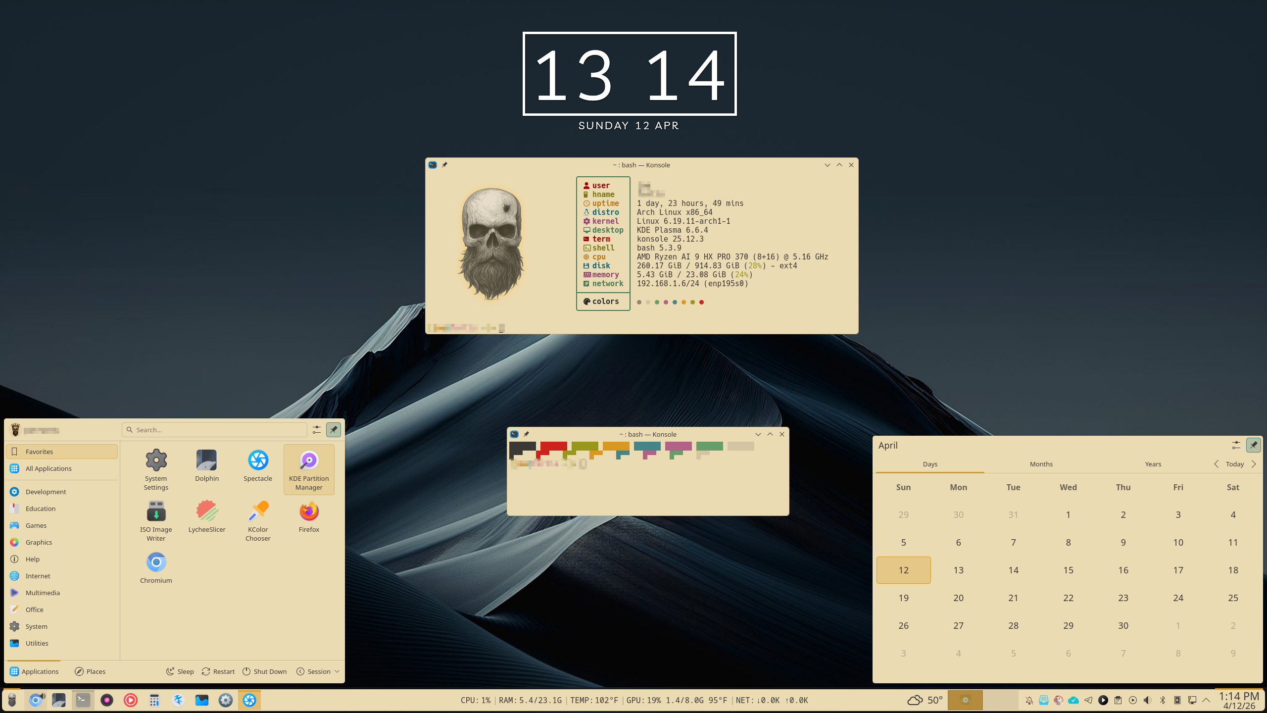Toggle pin on the upper Konsole window
Viewport: 1267px width, 713px height.
click(444, 165)
